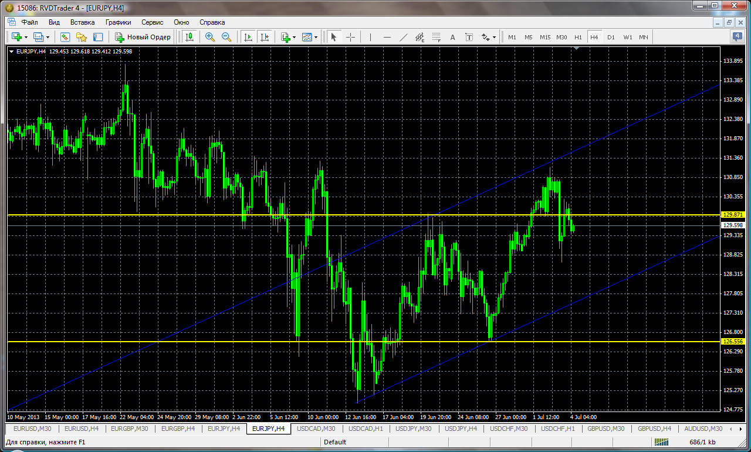Expand the arrows tool dropdown arrow
This screenshot has height=452, width=751.
495,37
